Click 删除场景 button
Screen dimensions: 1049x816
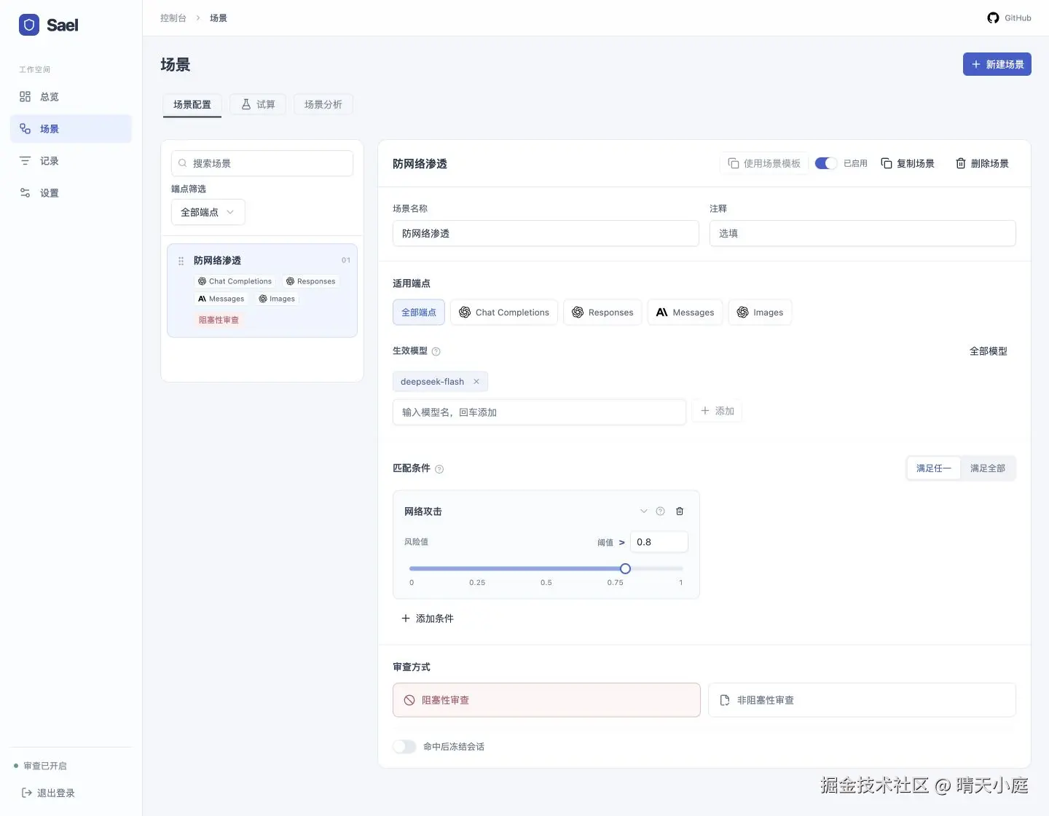point(982,163)
